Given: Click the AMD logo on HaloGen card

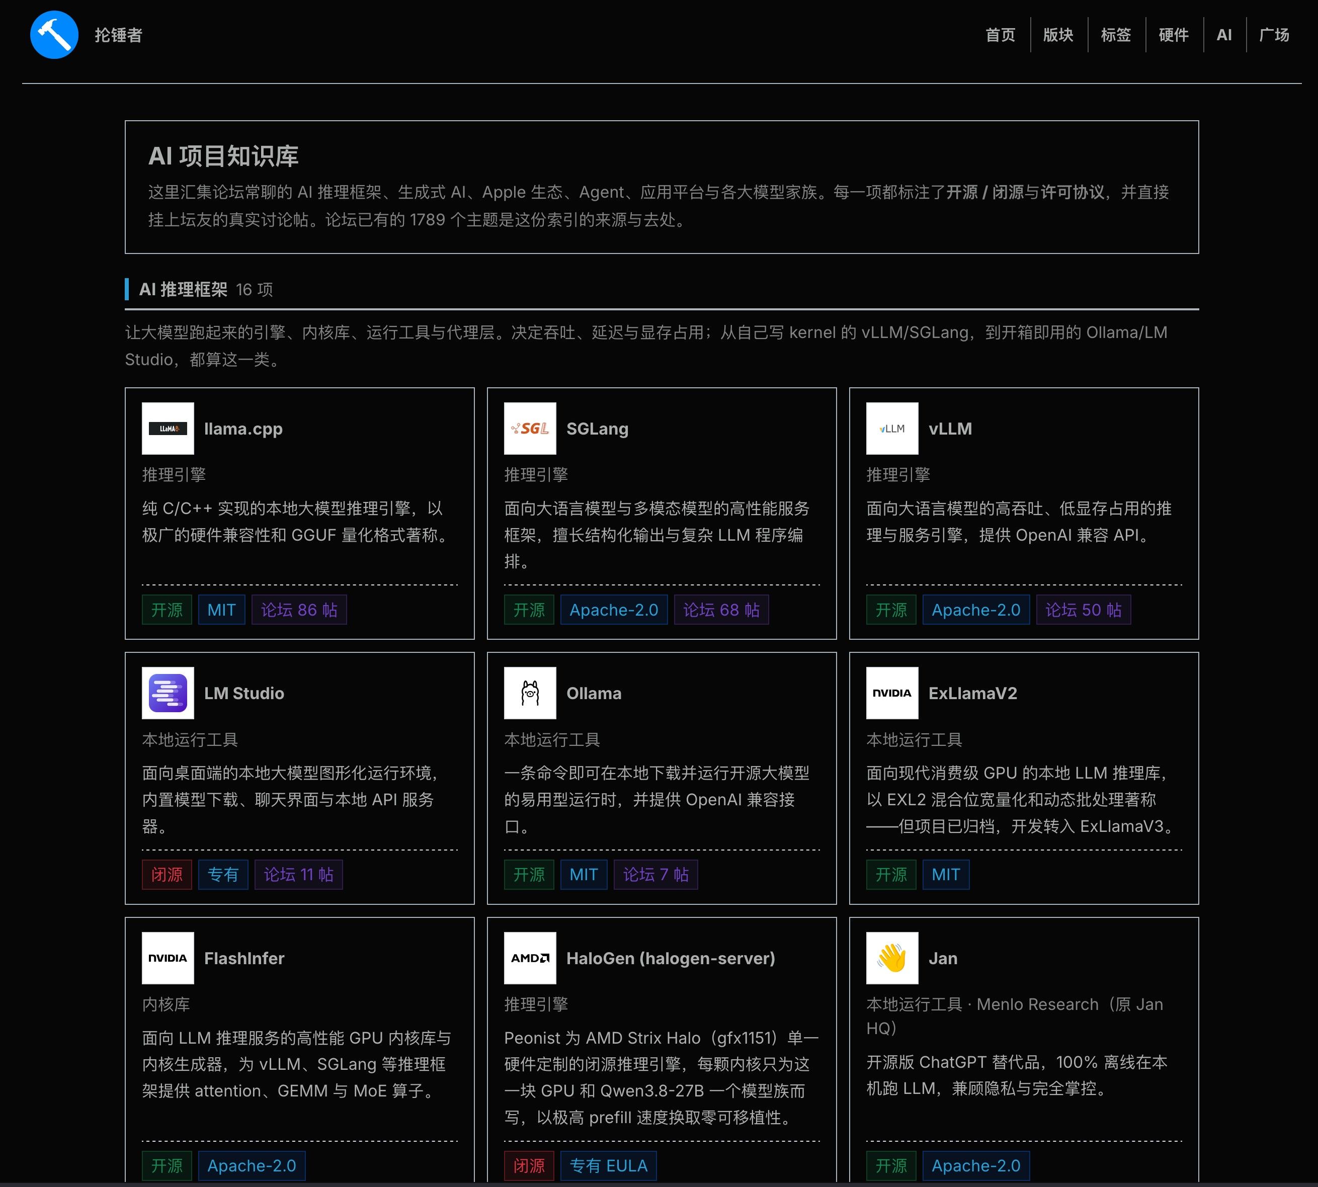Looking at the screenshot, I should click(530, 958).
